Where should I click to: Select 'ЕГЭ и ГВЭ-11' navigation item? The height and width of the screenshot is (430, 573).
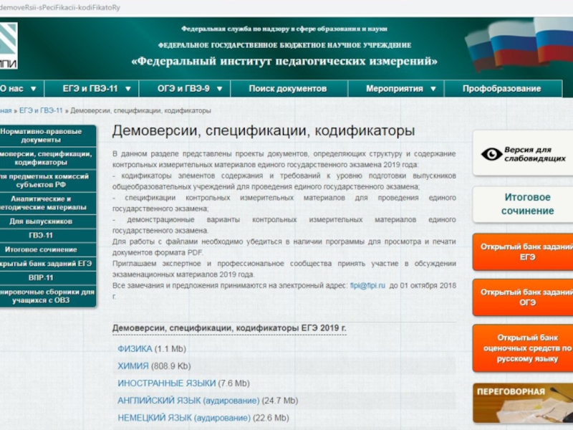pyautogui.click(x=90, y=88)
